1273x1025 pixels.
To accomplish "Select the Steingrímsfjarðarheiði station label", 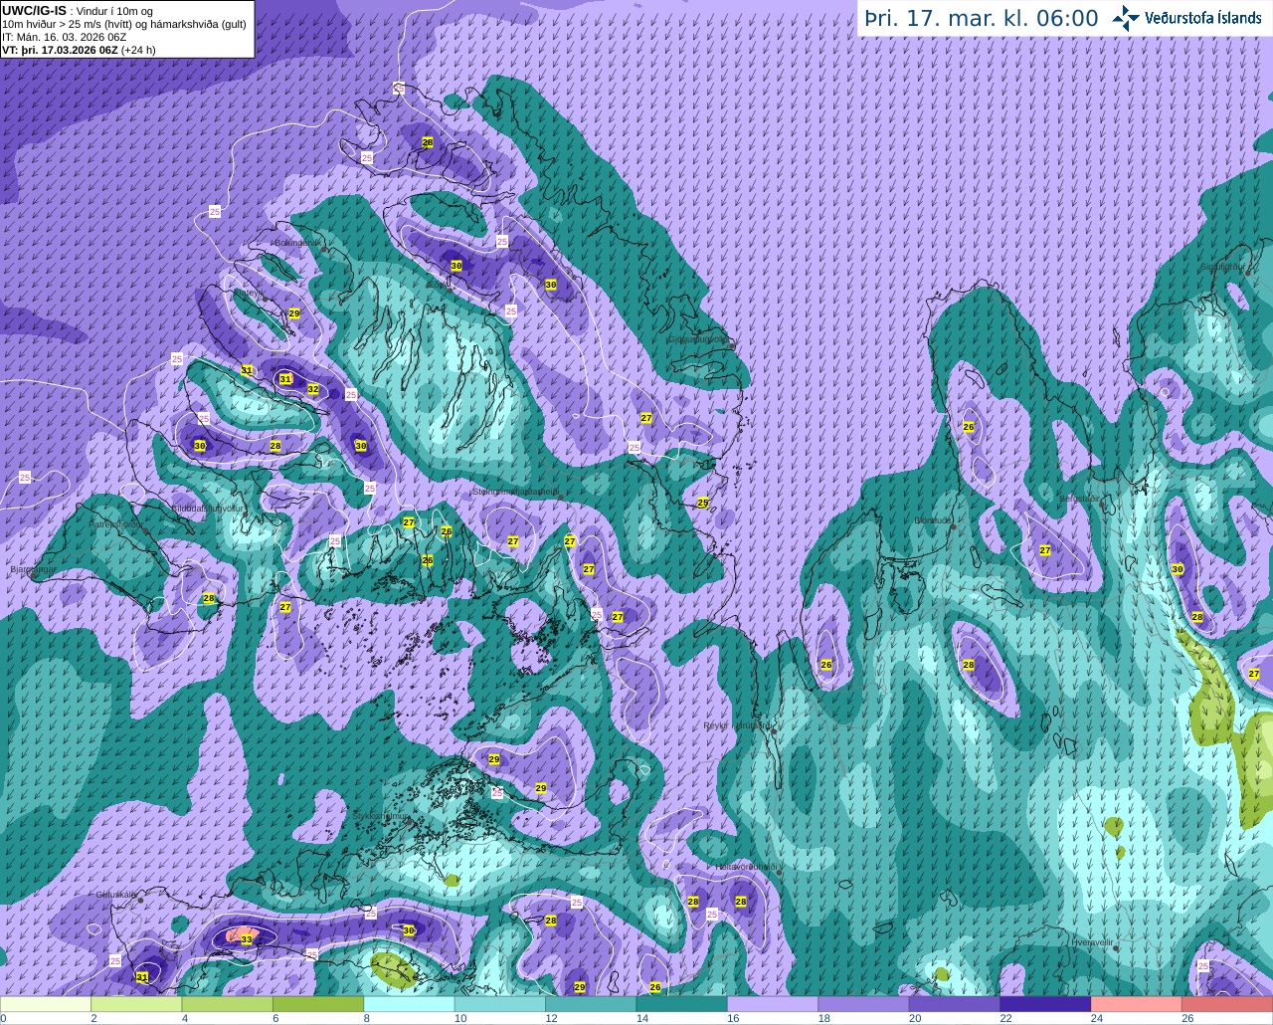I will [x=515, y=492].
